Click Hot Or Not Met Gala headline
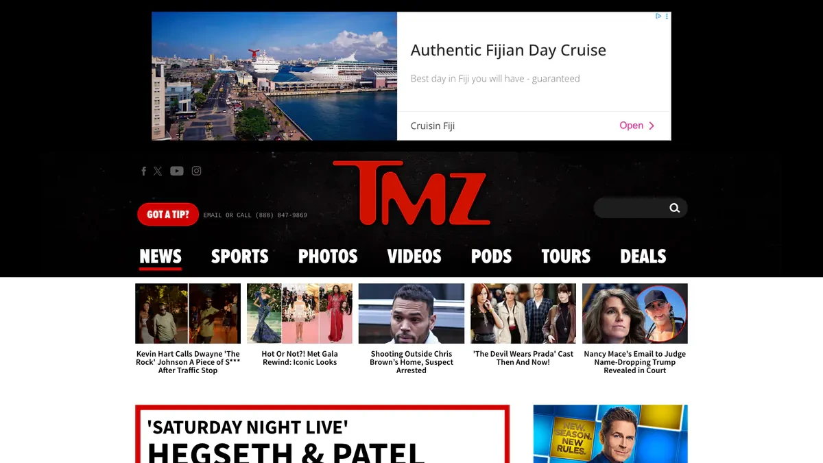 pos(300,358)
